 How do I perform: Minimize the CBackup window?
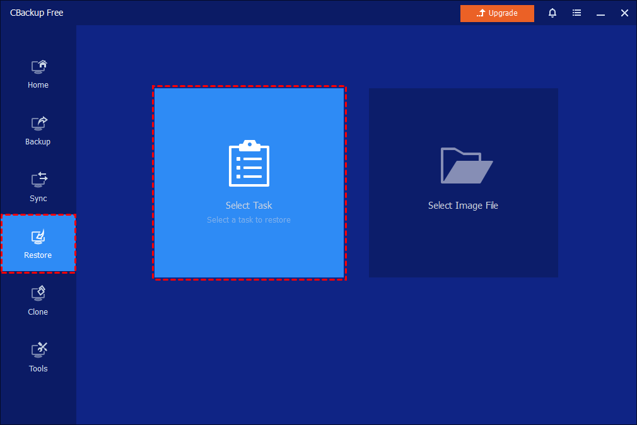pyautogui.click(x=600, y=13)
